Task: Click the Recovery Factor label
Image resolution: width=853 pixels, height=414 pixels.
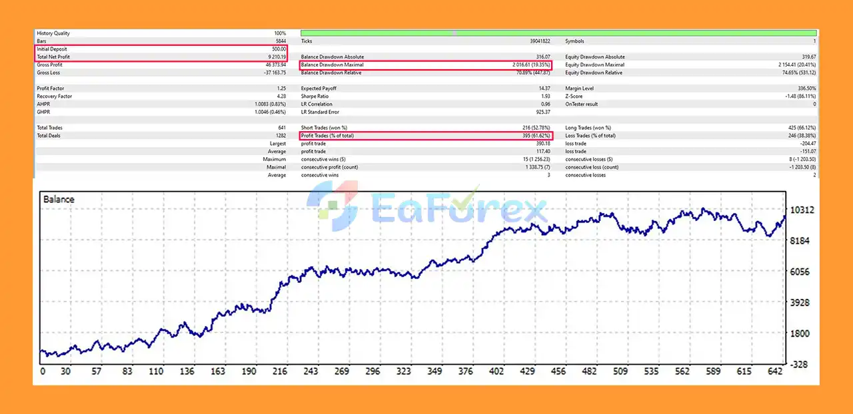Action: 55,97
